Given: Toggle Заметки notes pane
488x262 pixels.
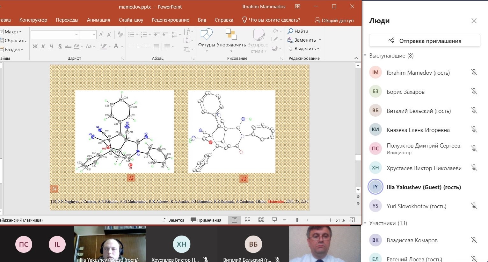Looking at the screenshot, I should [x=173, y=220].
